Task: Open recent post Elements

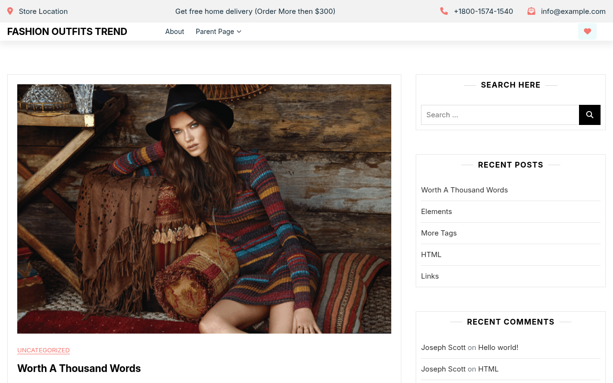Action: pos(436,212)
